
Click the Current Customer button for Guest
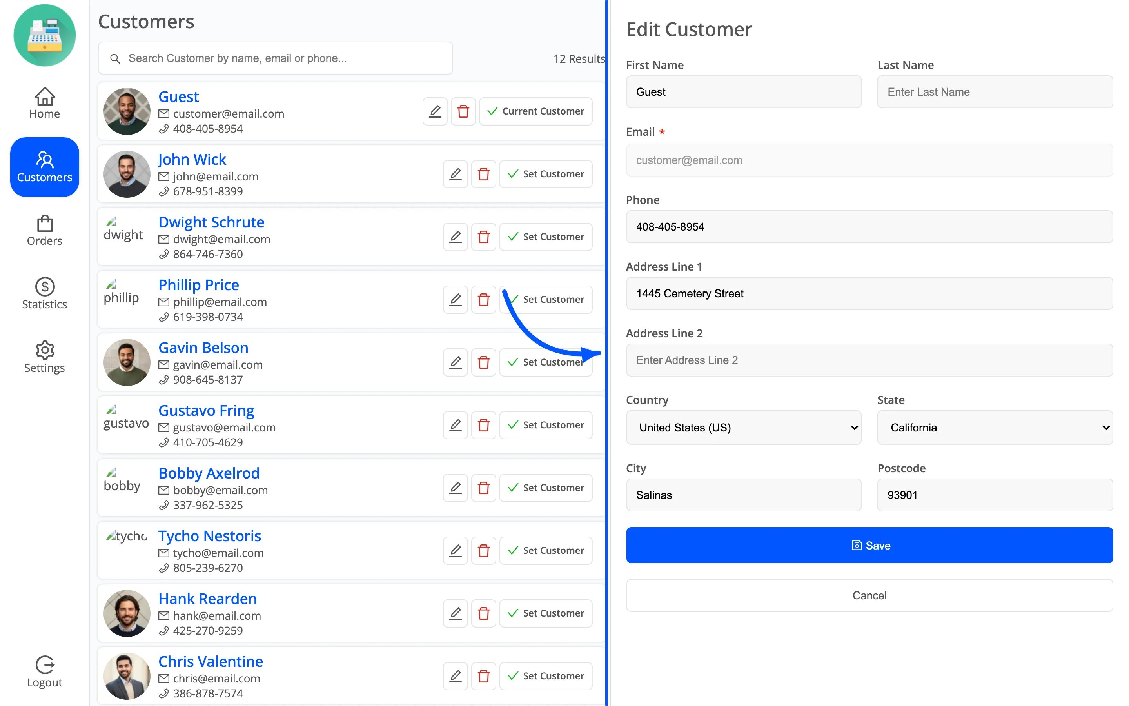tap(535, 111)
